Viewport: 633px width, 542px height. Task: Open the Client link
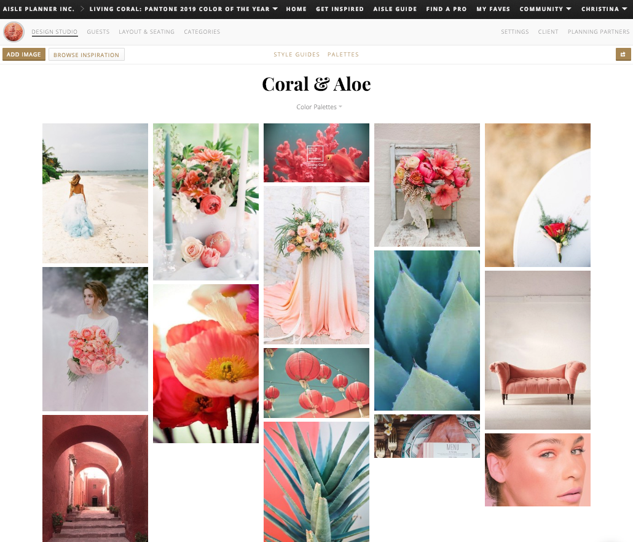click(x=548, y=32)
